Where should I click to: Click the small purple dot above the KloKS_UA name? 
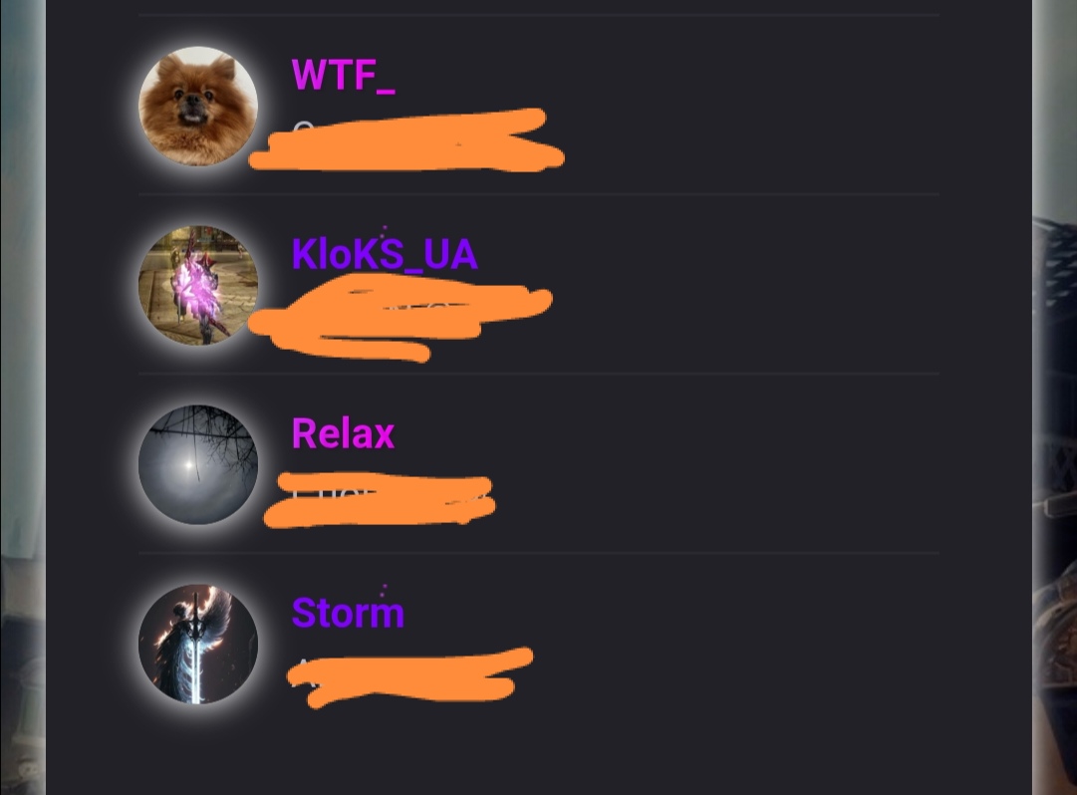pos(384,226)
